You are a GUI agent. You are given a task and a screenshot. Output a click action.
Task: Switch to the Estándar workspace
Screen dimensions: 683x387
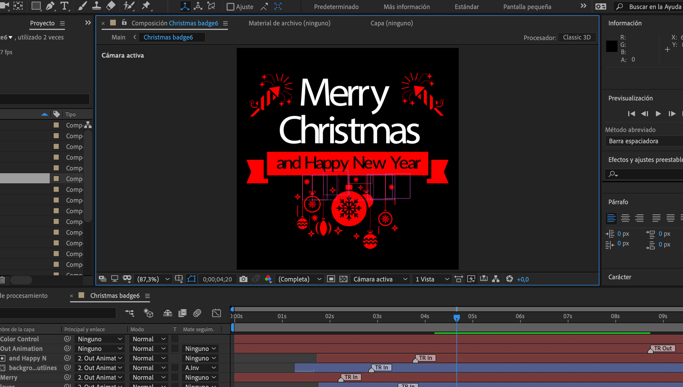[x=467, y=7]
